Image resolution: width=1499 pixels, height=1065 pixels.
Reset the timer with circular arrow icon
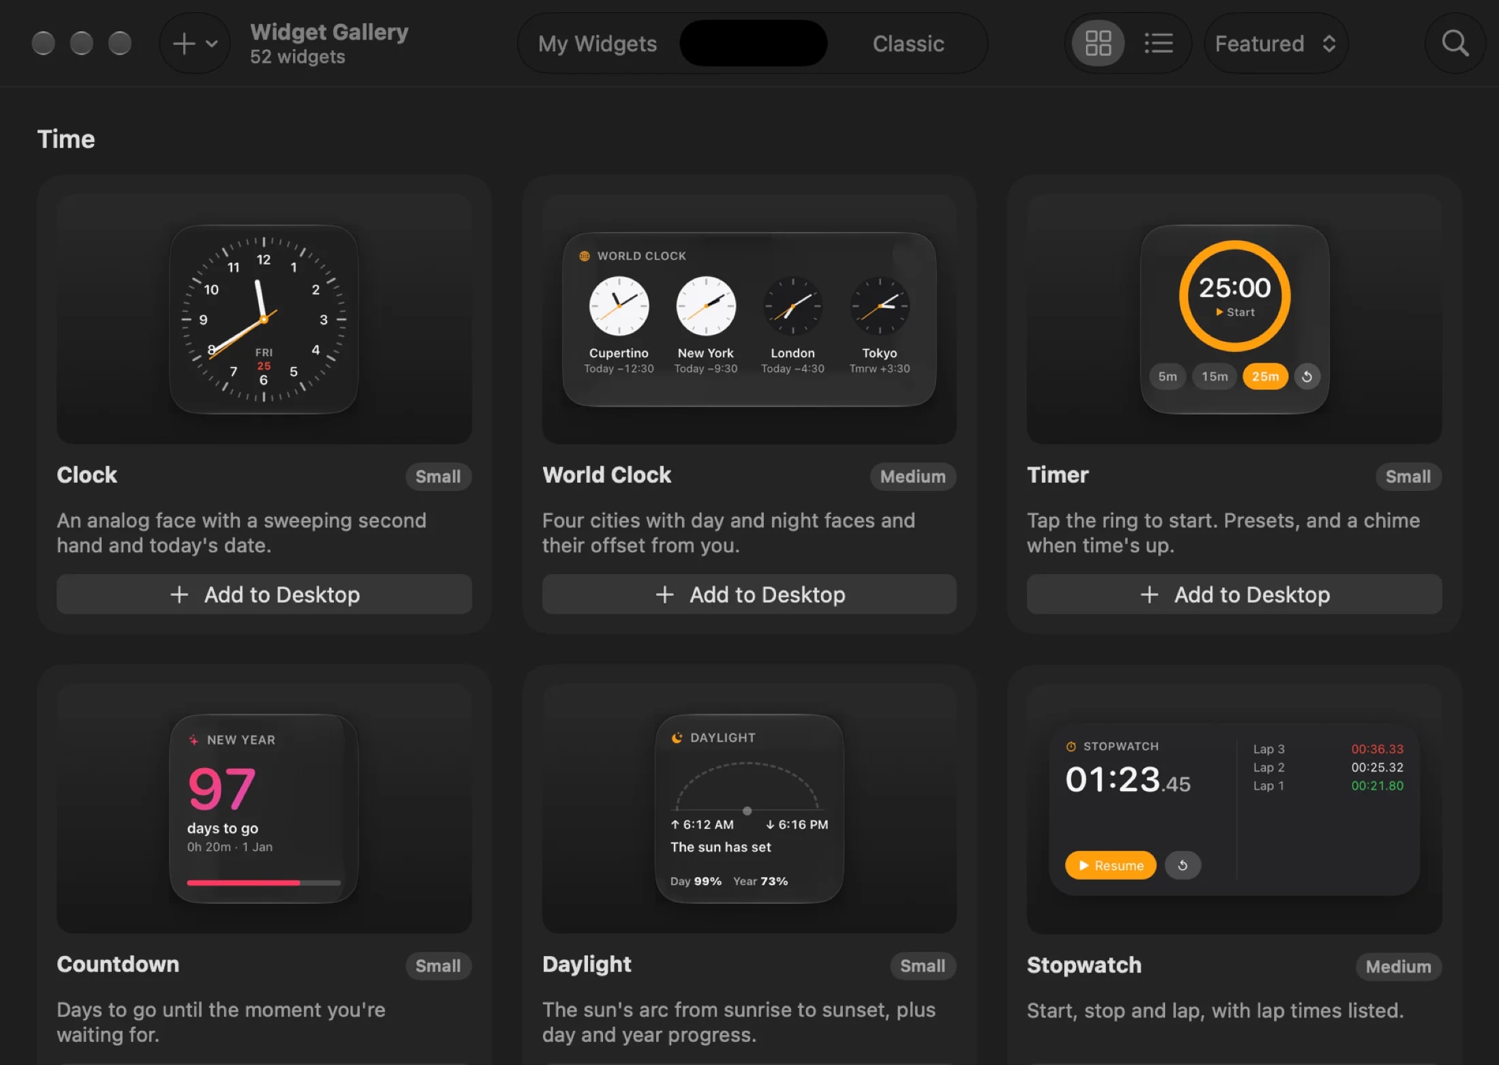point(1307,377)
